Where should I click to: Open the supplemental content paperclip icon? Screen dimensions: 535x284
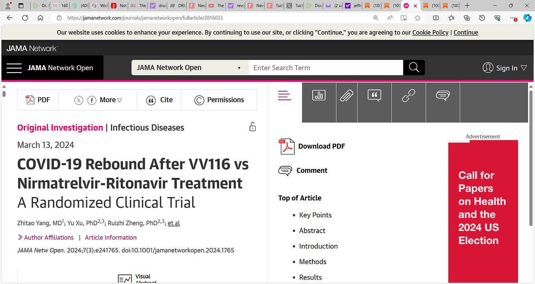click(347, 96)
